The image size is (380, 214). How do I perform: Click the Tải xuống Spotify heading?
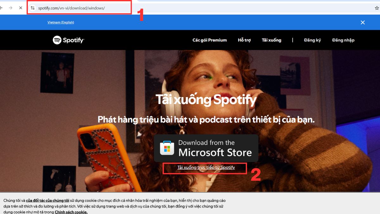click(x=206, y=100)
